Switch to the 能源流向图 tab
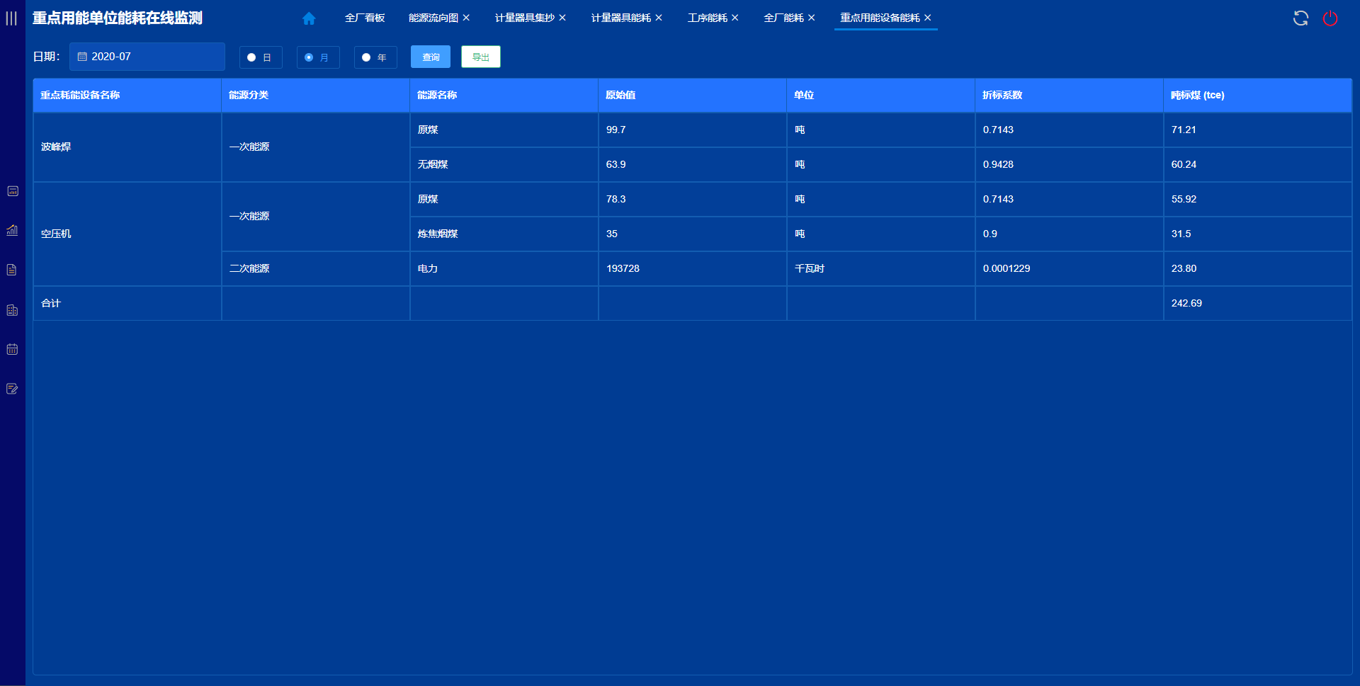1360x686 pixels. click(x=433, y=18)
